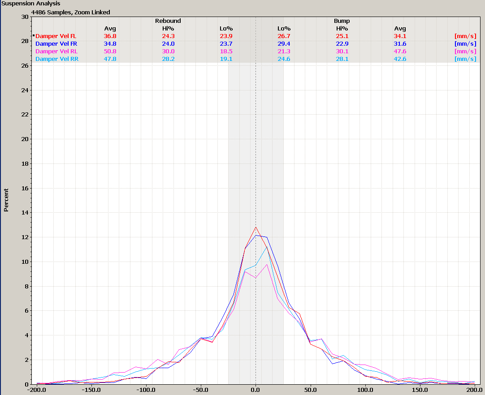Click the 34.1 Bump Avg value for FL
The height and width of the screenshot is (395, 485).
click(x=400, y=36)
